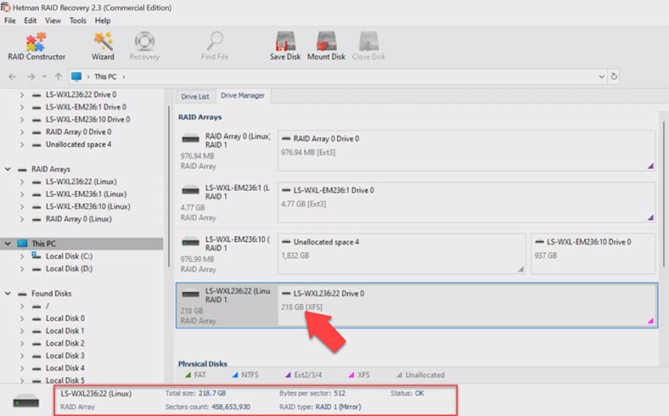
Task: Click the Unallocated legend entry
Action: point(420,375)
